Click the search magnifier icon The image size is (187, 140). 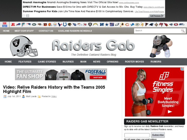[x=183, y=31]
